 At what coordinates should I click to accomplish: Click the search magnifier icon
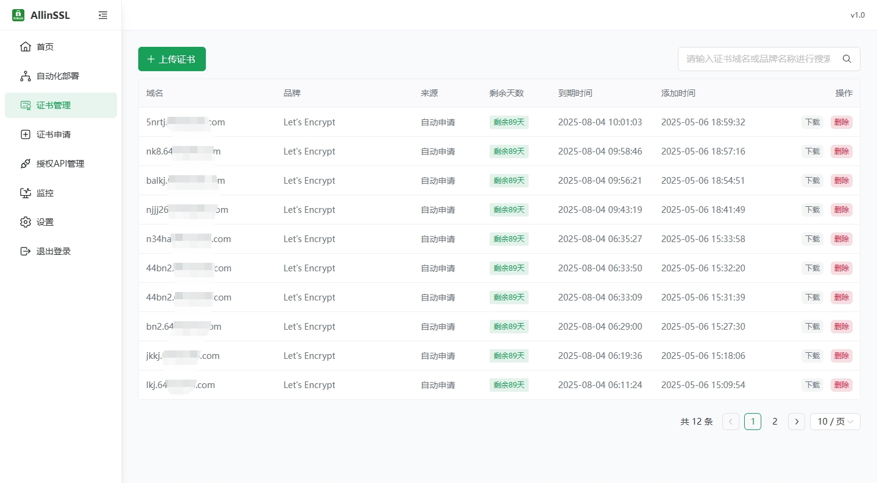point(847,59)
